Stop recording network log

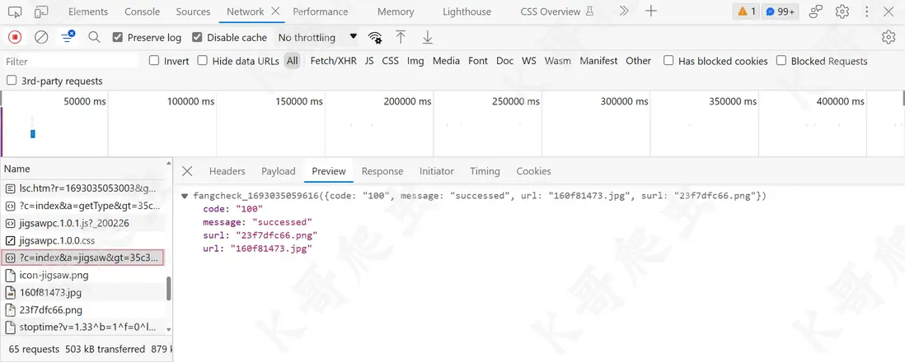(15, 38)
